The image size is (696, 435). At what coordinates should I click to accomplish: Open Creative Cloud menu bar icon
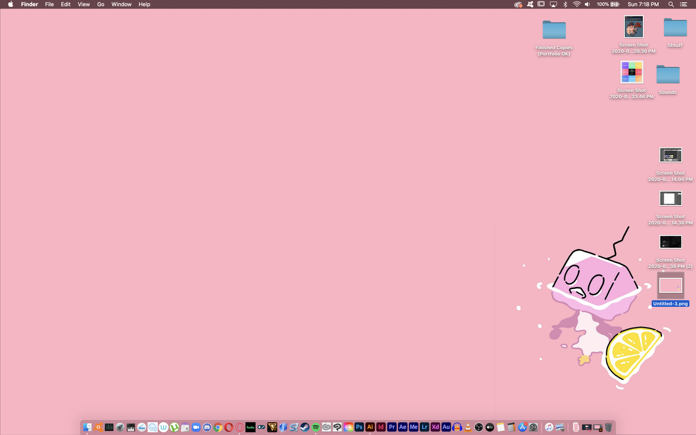coord(518,5)
